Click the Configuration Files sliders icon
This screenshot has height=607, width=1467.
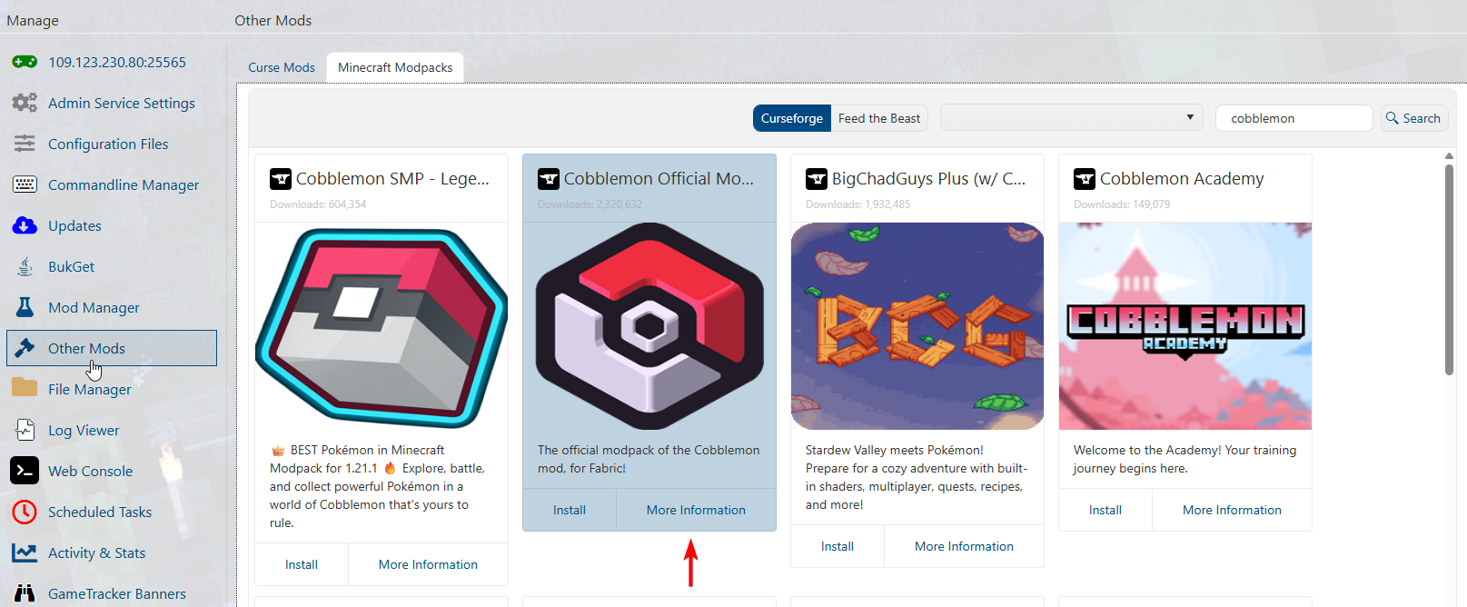[x=25, y=144]
